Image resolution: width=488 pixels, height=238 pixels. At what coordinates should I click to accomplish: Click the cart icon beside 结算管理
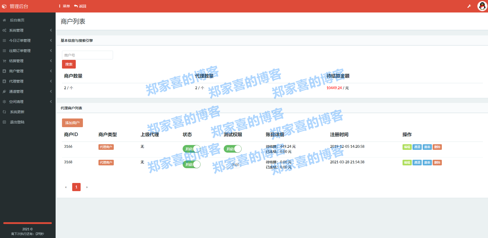point(4,61)
